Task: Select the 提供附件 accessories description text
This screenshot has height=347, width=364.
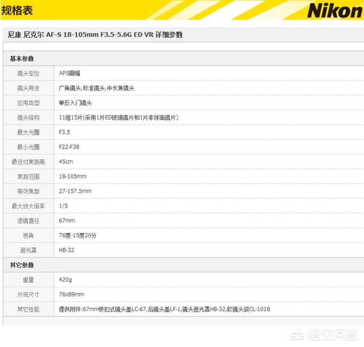Action: (164, 309)
